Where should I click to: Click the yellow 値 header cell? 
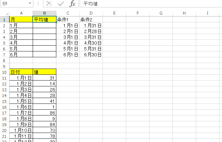click(x=44, y=72)
